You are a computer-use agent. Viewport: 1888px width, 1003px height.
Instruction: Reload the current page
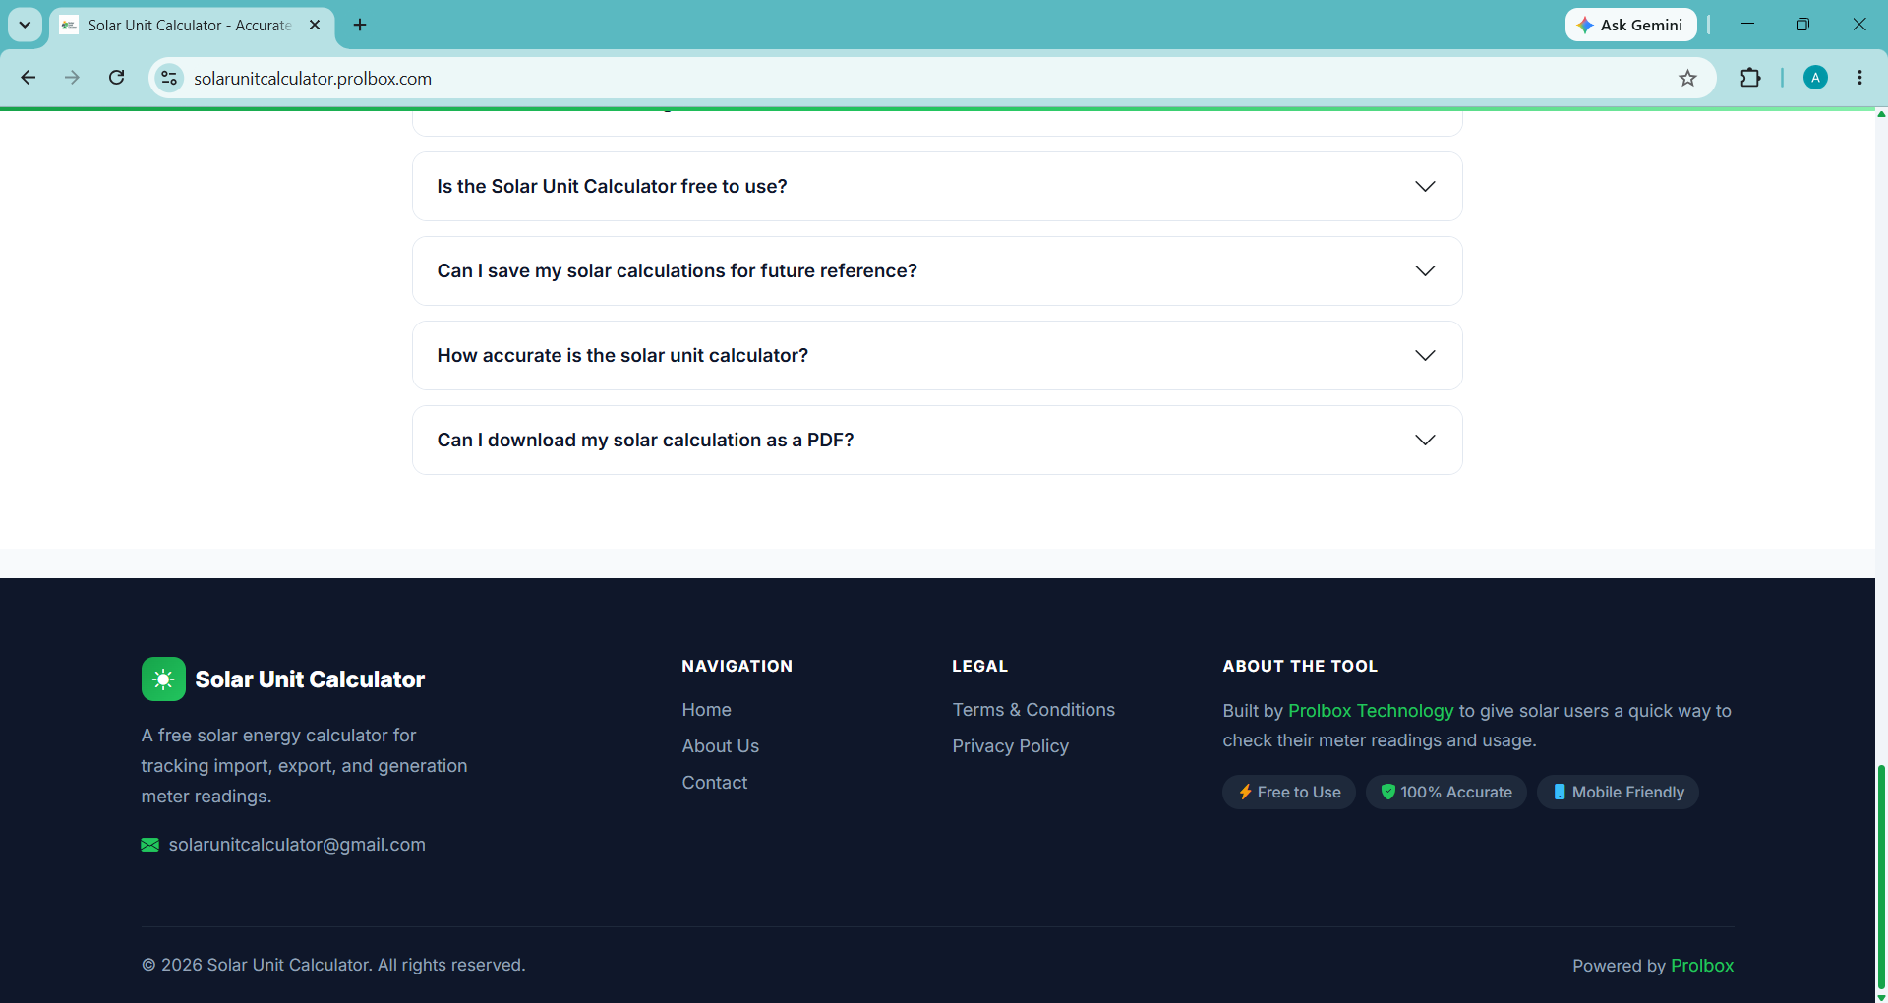coord(116,78)
